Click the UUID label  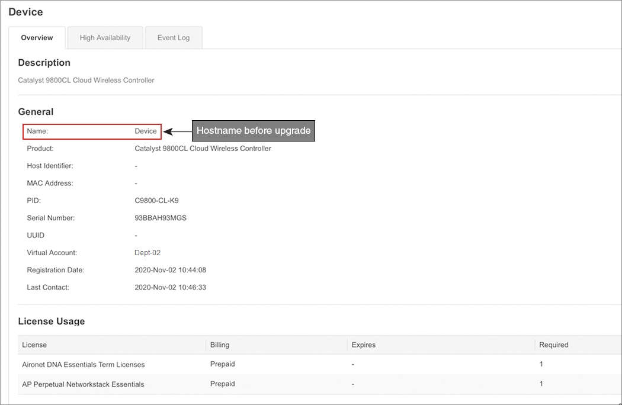point(36,235)
